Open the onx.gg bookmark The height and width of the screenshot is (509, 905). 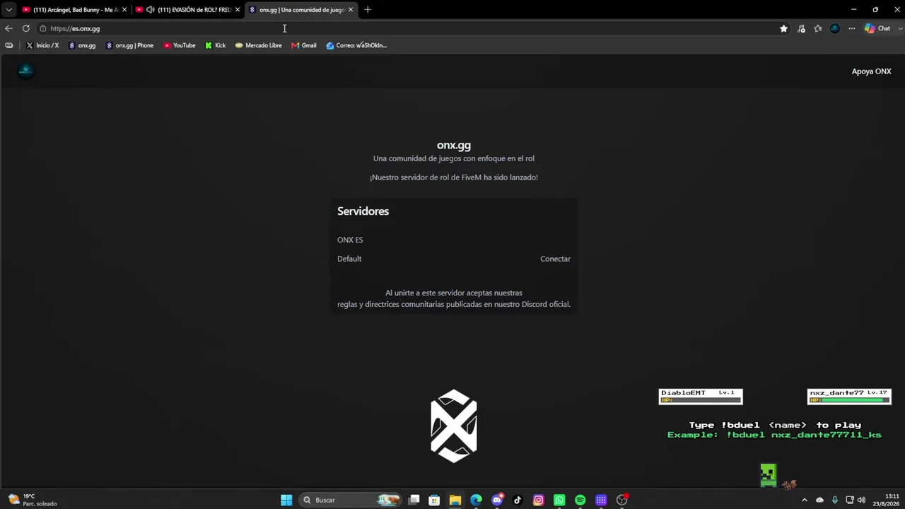(82, 45)
